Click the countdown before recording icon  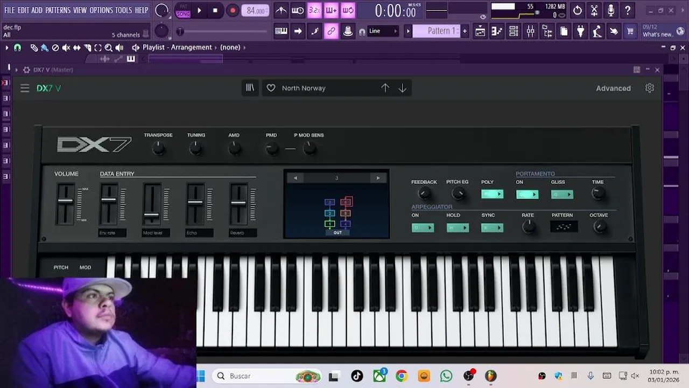pyautogui.click(x=314, y=10)
